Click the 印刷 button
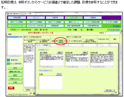 tap(15, 82)
